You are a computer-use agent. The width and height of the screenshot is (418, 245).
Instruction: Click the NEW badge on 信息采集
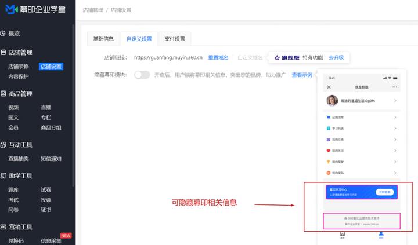click(66, 235)
